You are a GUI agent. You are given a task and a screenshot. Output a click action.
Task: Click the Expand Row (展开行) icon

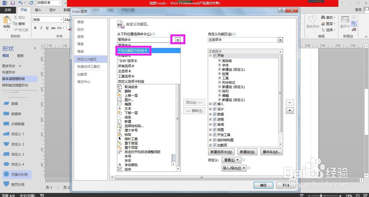(345, 20)
